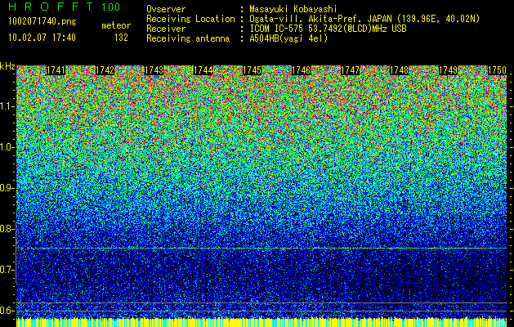The image size is (514, 327).
Task: Click the 1742 time marker
Action: [x=105, y=70]
